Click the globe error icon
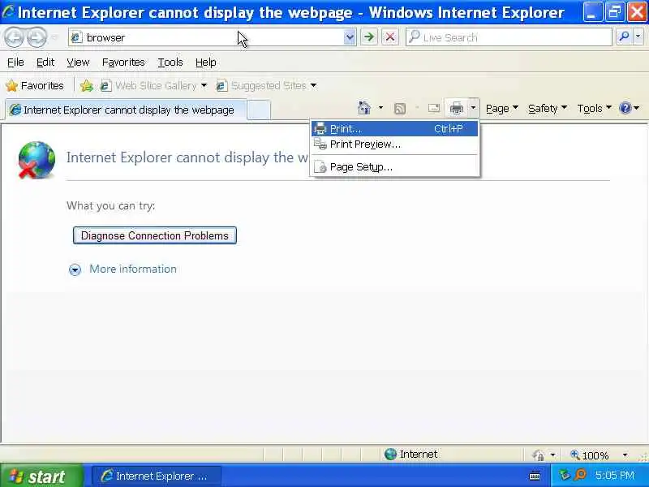 pyautogui.click(x=36, y=160)
